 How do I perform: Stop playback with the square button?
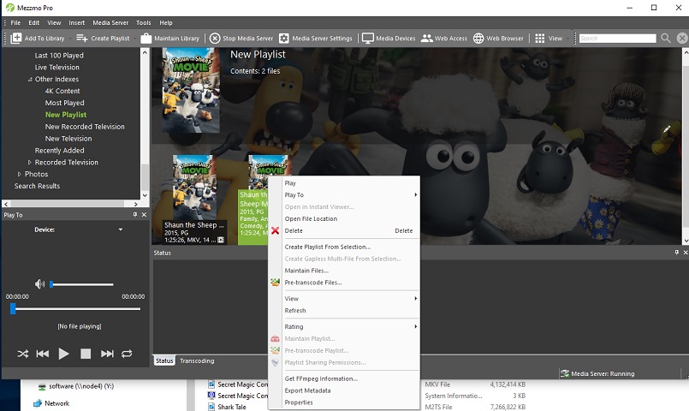click(x=86, y=354)
